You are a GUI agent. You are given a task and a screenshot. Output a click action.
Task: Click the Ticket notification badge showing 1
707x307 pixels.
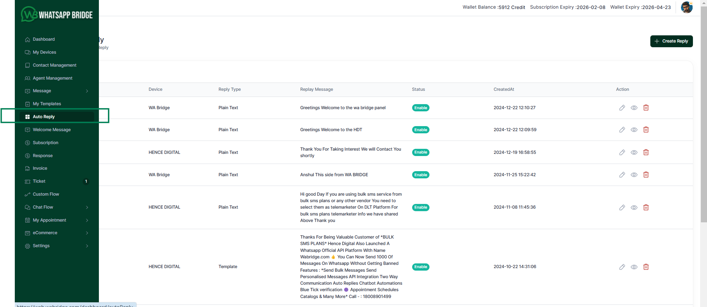(86, 181)
